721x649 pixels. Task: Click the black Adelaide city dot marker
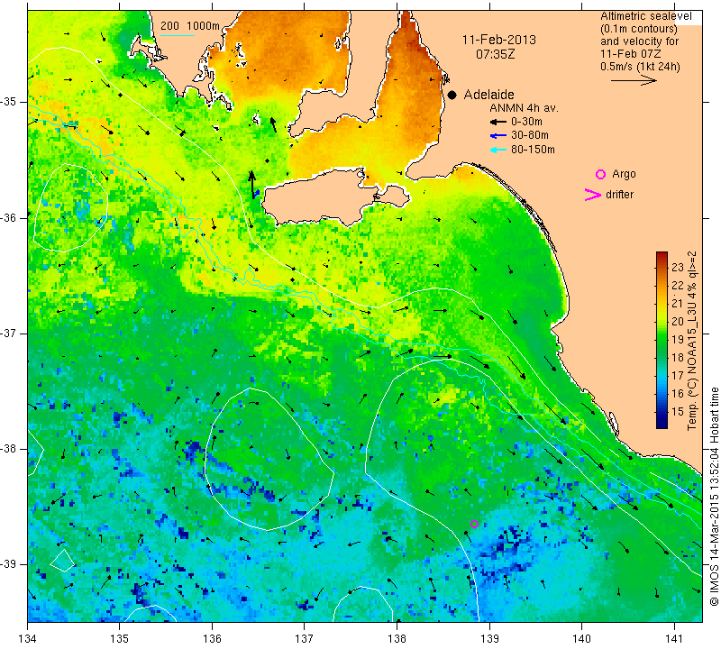[x=452, y=95]
